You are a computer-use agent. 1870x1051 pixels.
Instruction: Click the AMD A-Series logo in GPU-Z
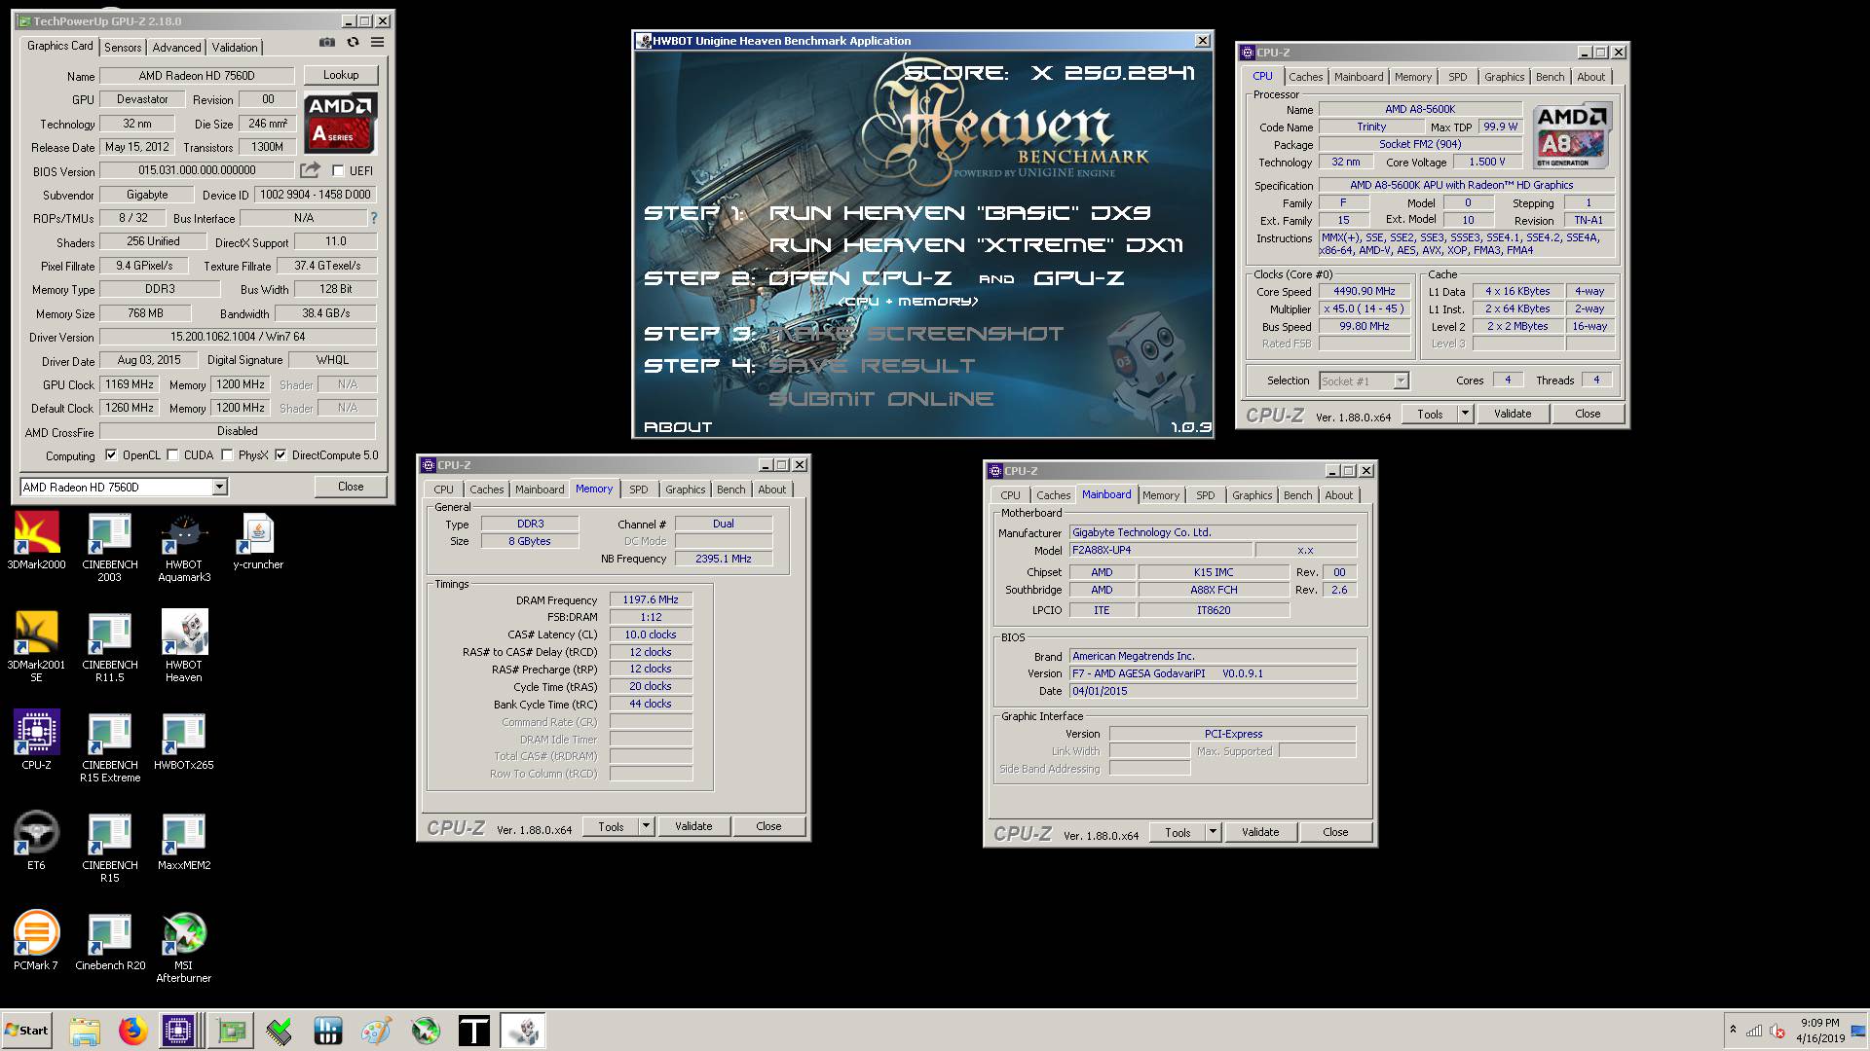point(340,123)
